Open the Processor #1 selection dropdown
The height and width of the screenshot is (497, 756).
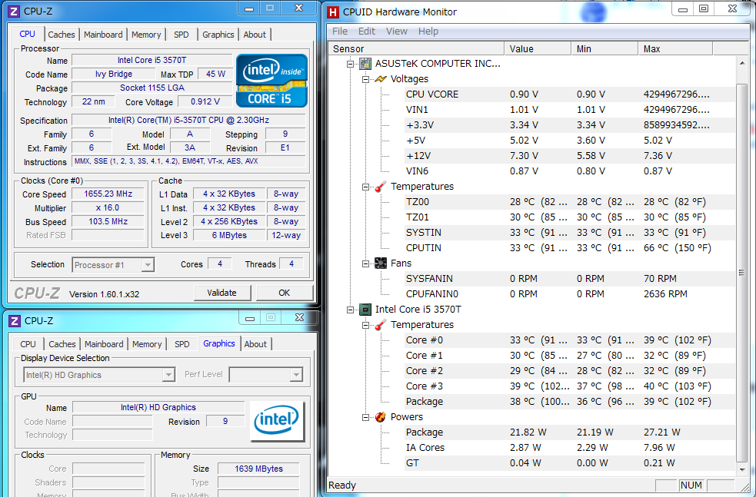click(148, 265)
